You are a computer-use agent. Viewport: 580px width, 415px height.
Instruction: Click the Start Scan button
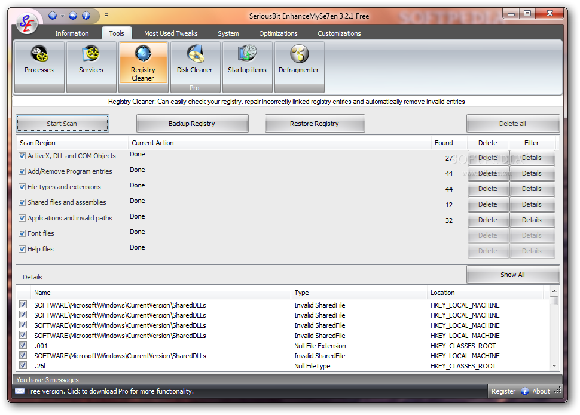click(62, 124)
